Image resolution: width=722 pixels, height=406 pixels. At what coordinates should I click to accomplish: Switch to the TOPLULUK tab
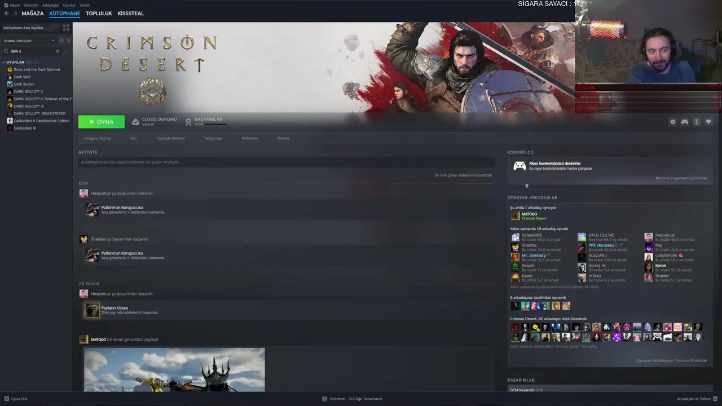[x=99, y=14]
